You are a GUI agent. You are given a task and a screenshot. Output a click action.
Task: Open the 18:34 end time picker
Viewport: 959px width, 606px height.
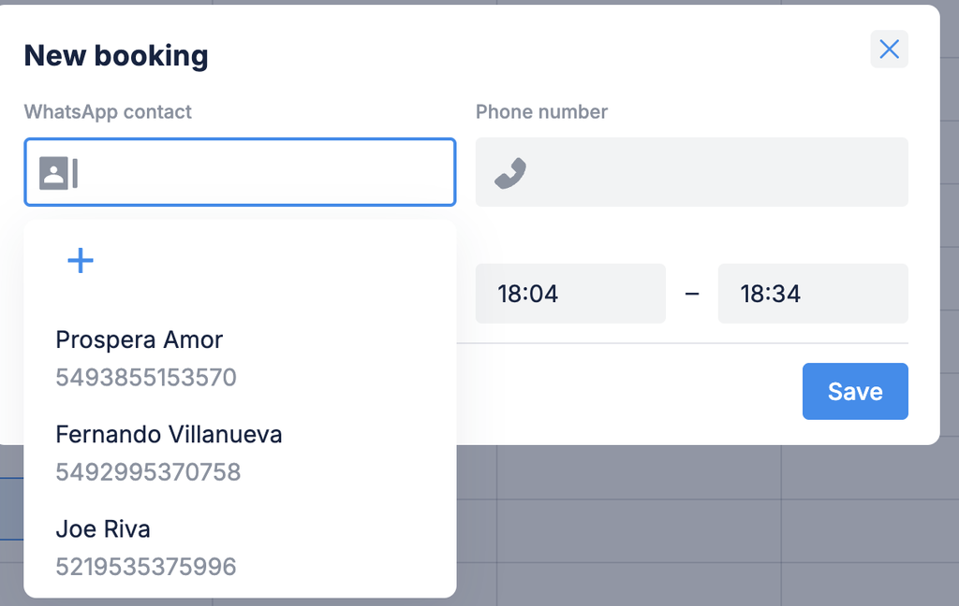click(x=812, y=294)
